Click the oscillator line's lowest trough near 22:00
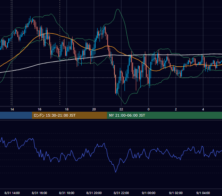This screenshot has width=222, height=196. coord(116,172)
